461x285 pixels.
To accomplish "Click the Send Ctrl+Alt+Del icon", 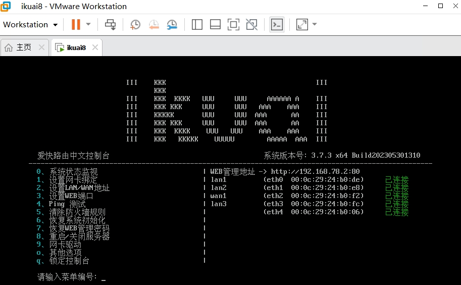I will pos(111,24).
